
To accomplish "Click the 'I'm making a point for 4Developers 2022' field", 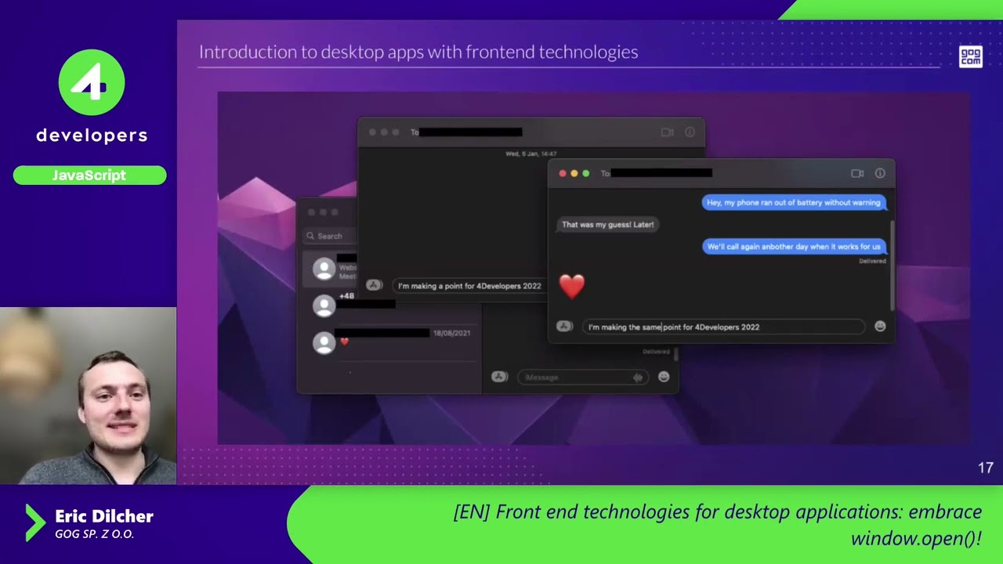I will pyautogui.click(x=469, y=286).
